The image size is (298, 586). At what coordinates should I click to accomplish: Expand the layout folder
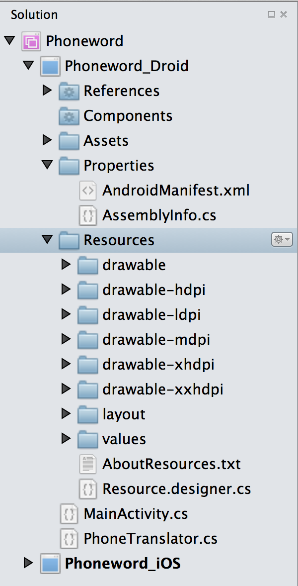pyautogui.click(x=66, y=414)
